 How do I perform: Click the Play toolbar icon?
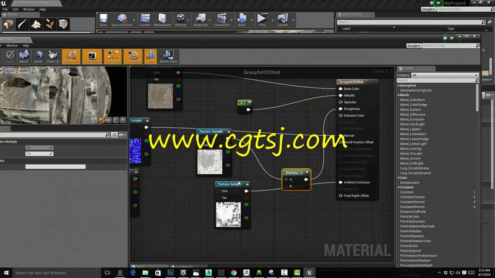click(x=262, y=20)
